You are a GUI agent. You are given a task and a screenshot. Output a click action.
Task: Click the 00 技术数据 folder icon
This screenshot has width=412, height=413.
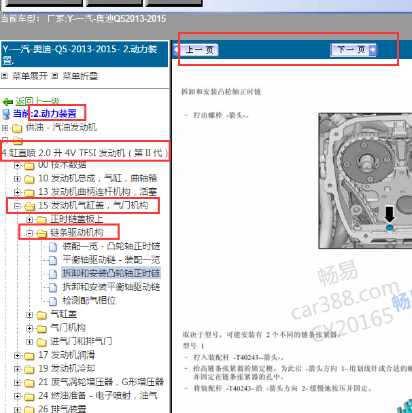[x=29, y=166]
